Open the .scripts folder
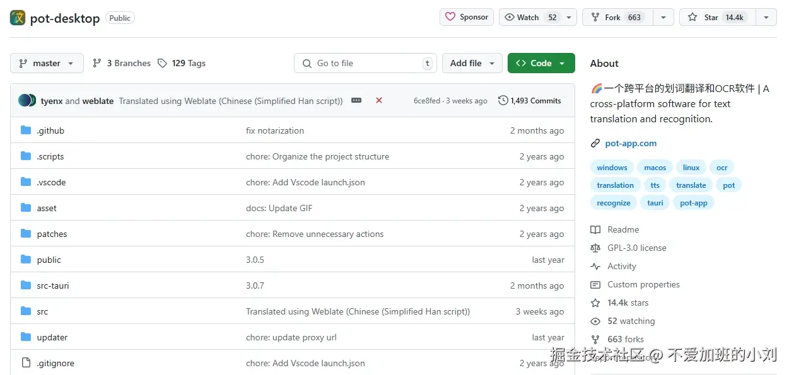This screenshot has width=789, height=375. 50,156
